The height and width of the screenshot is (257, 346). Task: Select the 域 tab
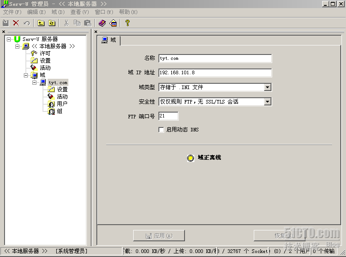click(109, 40)
